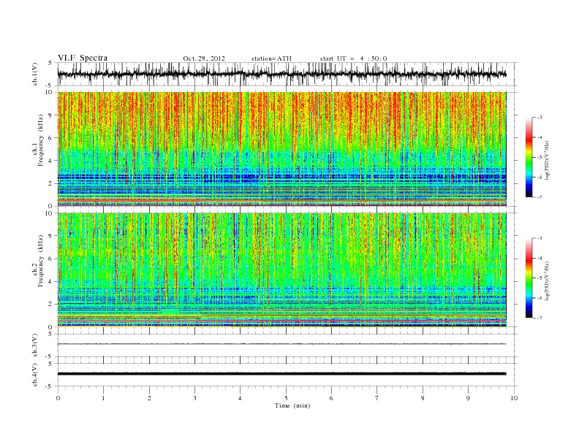
Task: Click the "ch.3(V)" axis label
Action: (x=35, y=345)
